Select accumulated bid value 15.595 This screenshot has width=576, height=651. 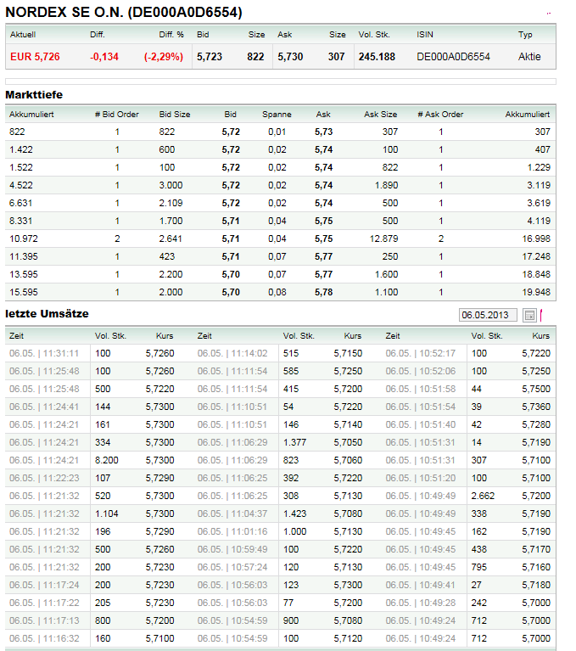point(23,292)
